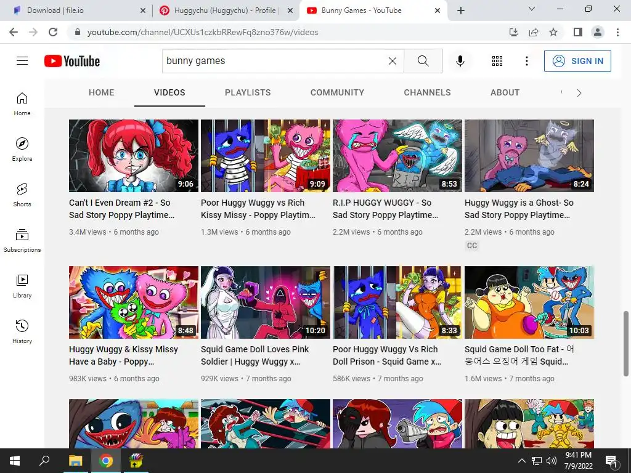Open History in the sidebar
The height and width of the screenshot is (473, 631).
coord(22,331)
